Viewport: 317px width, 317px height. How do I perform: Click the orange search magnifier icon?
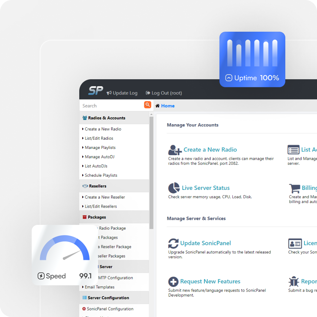(x=148, y=105)
